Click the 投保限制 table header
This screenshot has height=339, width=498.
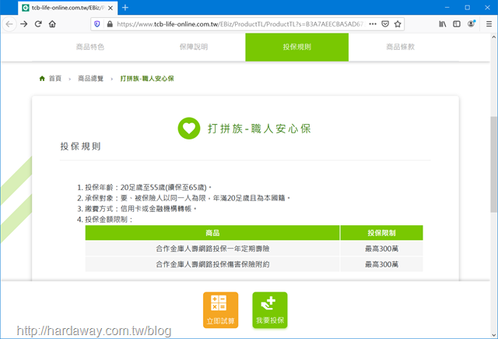tap(381, 233)
